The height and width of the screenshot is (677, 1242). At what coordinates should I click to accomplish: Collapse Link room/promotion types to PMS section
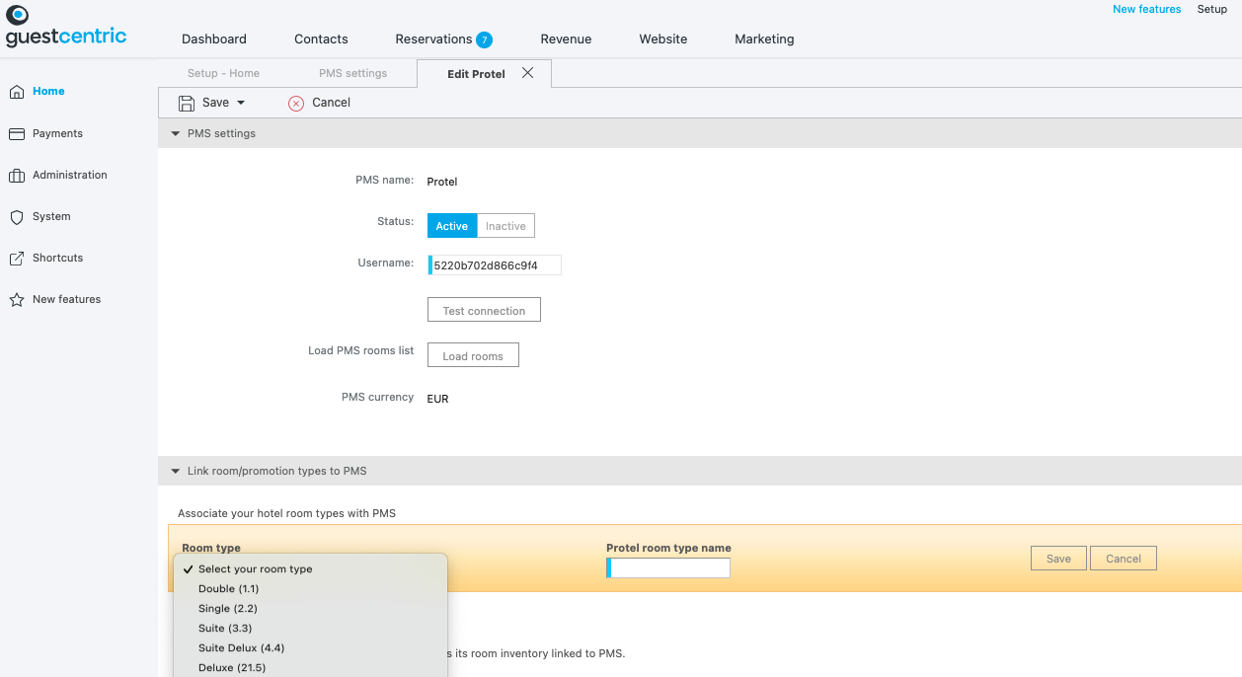click(x=176, y=471)
